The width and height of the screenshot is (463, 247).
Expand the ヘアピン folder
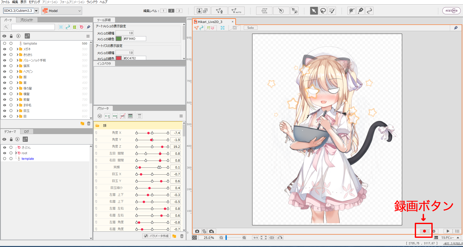(x=17, y=71)
